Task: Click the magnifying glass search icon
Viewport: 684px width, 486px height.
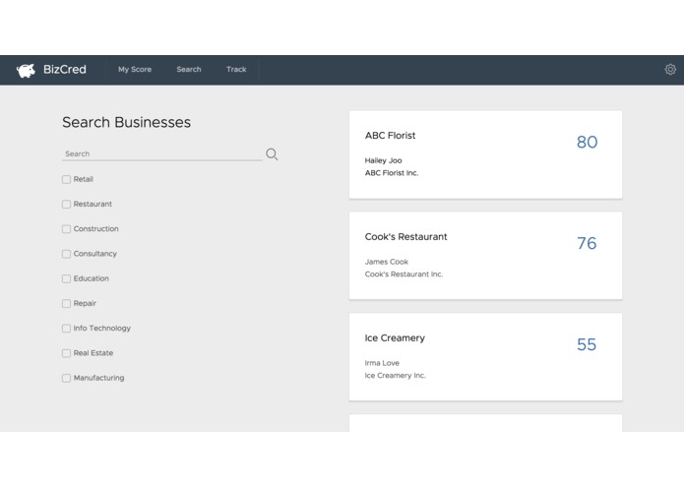Action: point(272,154)
